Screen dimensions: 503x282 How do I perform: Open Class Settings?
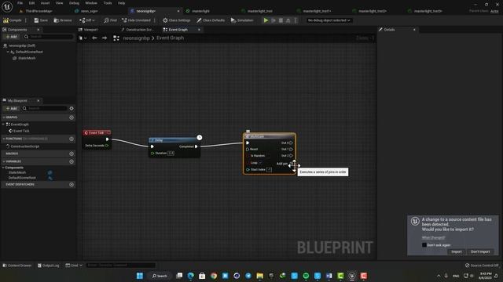coord(176,20)
